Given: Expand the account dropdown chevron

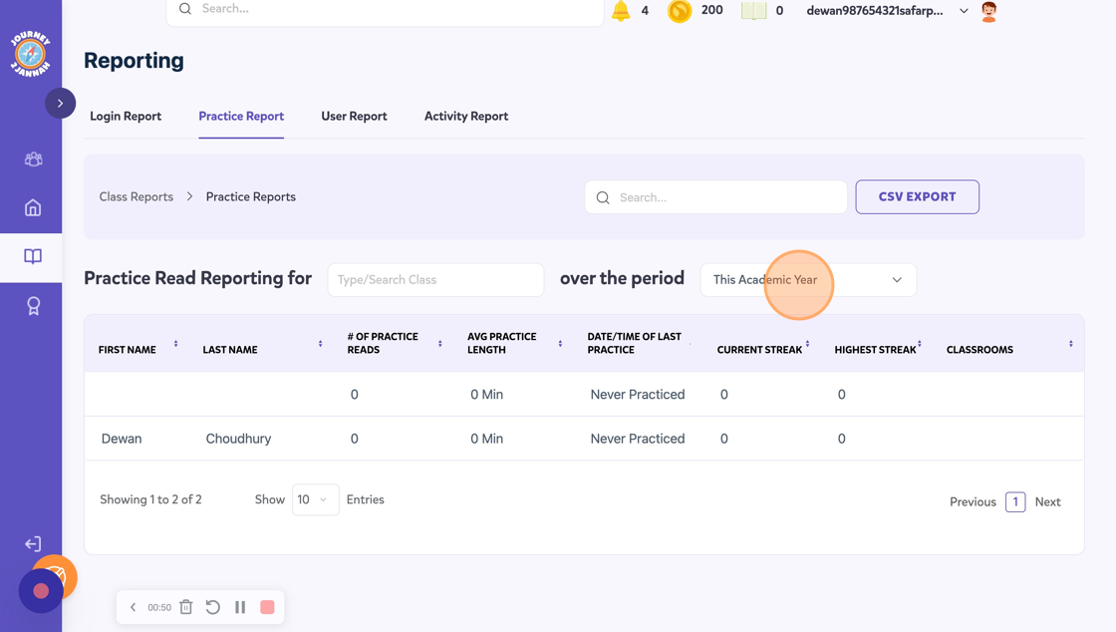Looking at the screenshot, I should [964, 11].
